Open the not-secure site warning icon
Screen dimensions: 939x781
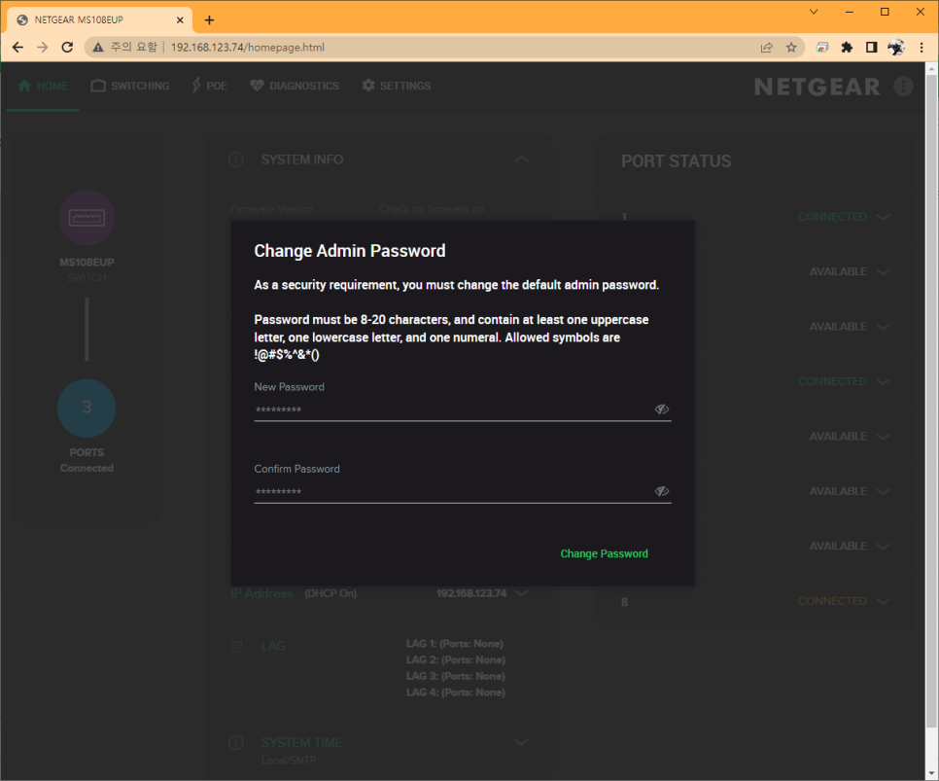98,48
